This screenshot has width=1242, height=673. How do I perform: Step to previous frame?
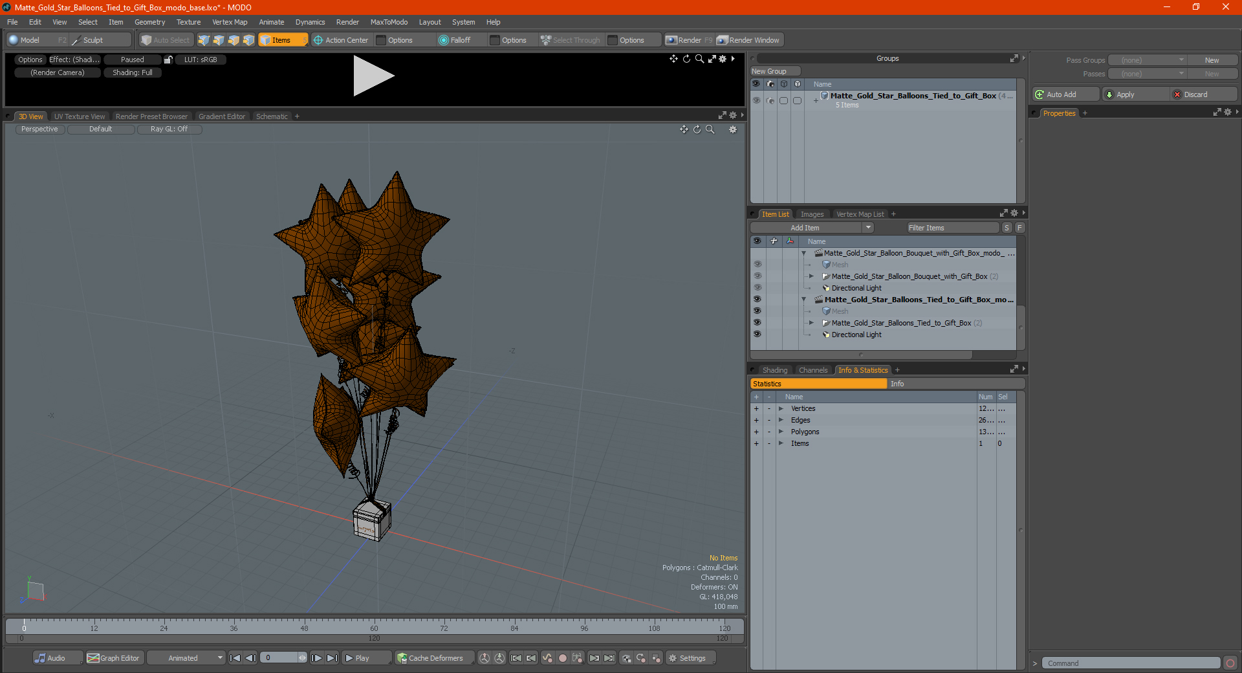250,658
